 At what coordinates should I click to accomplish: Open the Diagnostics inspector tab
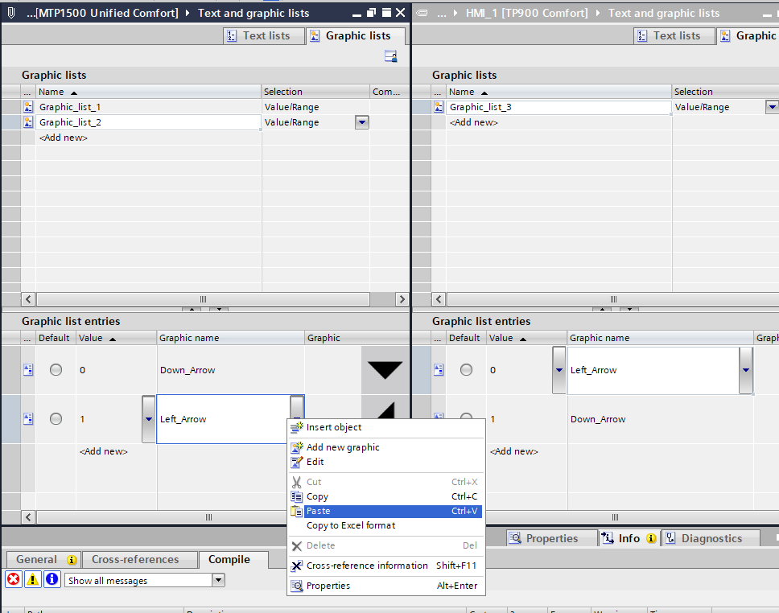click(x=711, y=538)
